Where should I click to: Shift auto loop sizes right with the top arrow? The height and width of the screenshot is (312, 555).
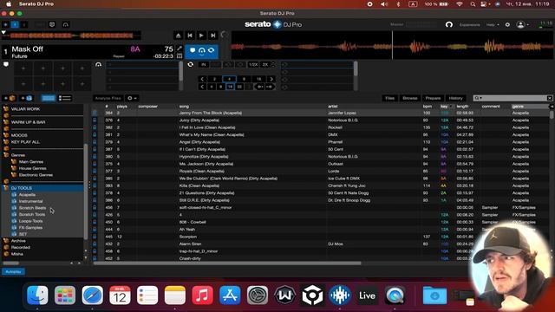pos(271,79)
